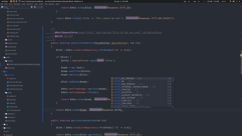
Task: Expand the vendor folder arrow
Action: [3, 128]
